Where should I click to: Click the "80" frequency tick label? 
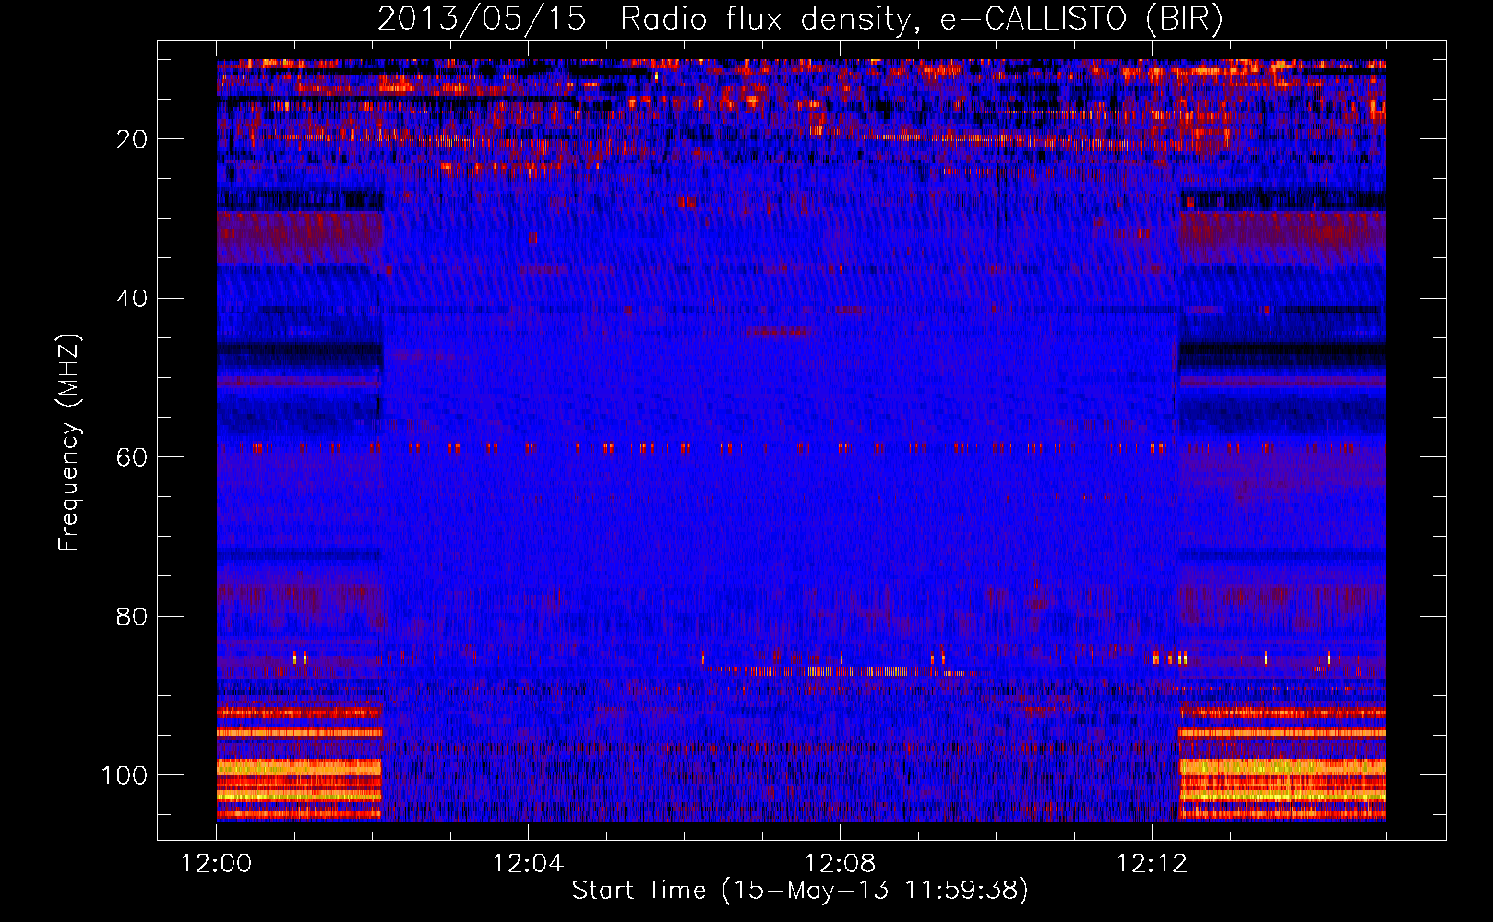click(x=133, y=617)
